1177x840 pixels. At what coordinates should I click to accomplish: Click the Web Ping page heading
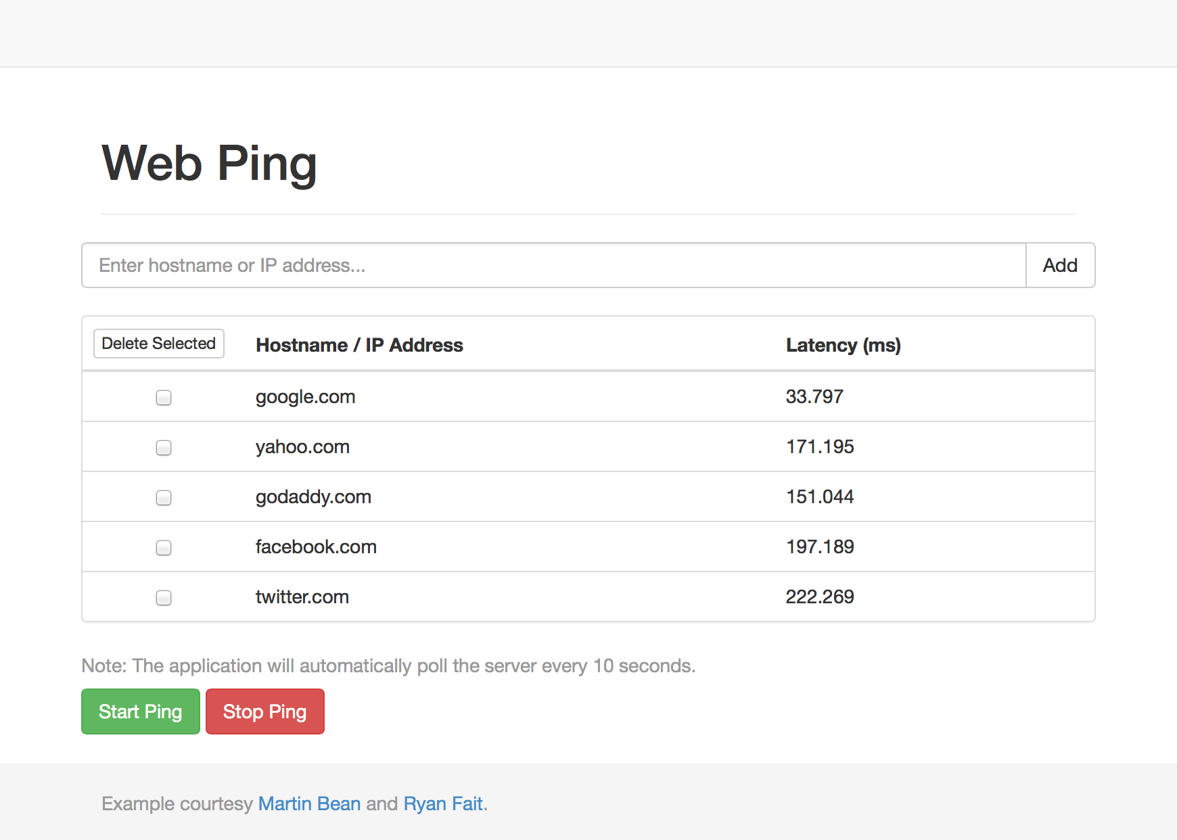coord(209,164)
